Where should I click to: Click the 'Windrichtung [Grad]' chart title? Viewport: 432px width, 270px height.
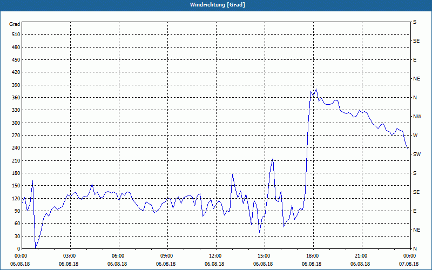pyautogui.click(x=218, y=5)
